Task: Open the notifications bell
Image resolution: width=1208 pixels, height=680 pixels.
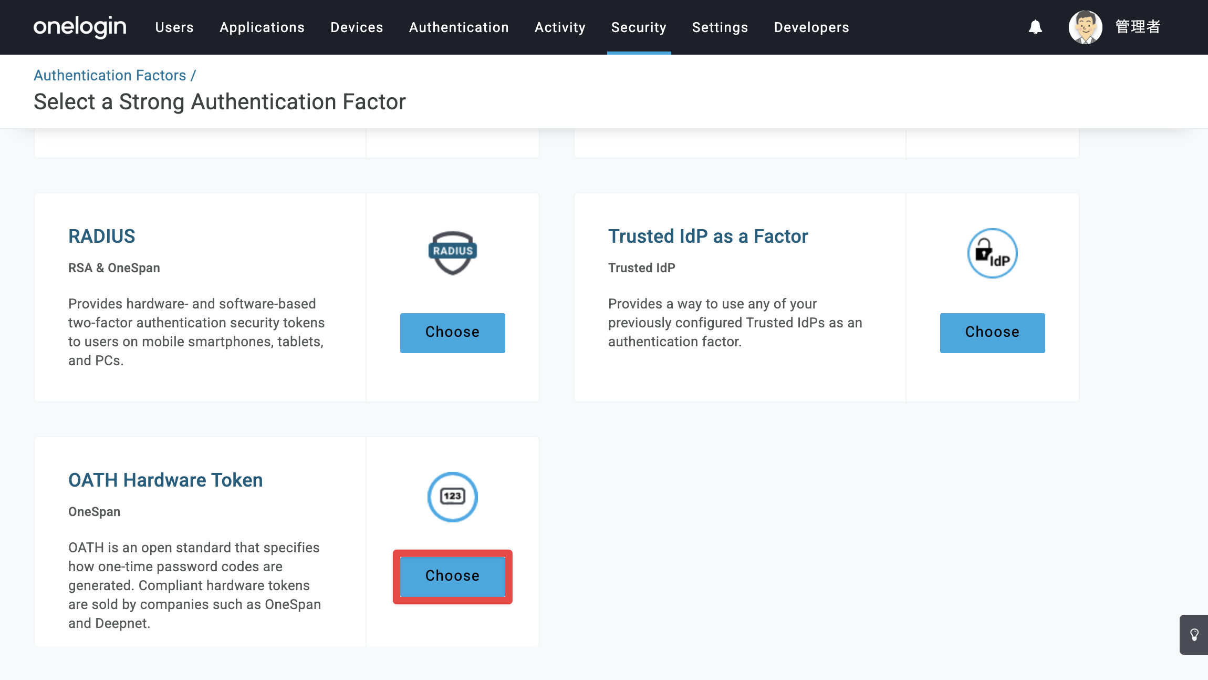Action: [x=1035, y=27]
